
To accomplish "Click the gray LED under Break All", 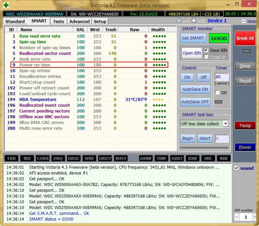I will click(246, 51).
